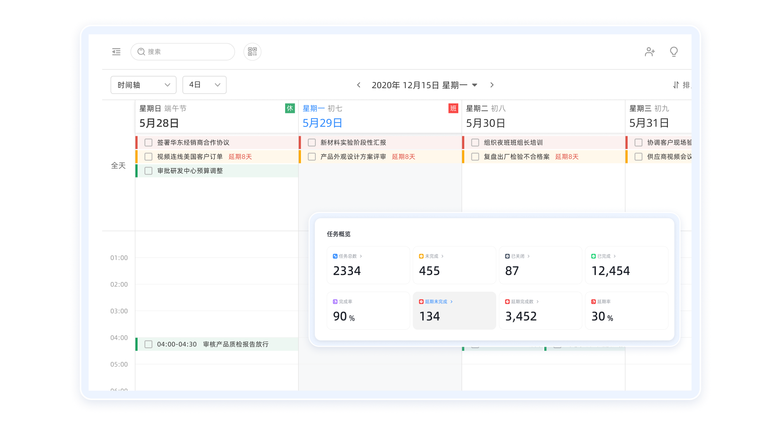The width and height of the screenshot is (781, 424).
Task: Select the 星期二 5月30日 column header
Action: click(544, 116)
